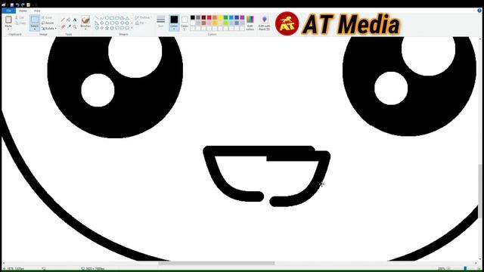The width and height of the screenshot is (484, 272).
Task: Click the Copy command
Action: coord(20,23)
